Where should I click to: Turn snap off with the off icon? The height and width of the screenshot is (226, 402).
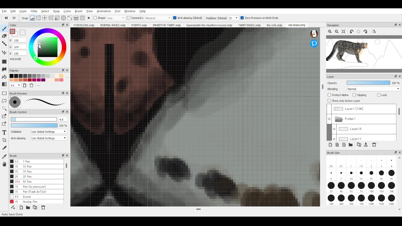(32, 18)
